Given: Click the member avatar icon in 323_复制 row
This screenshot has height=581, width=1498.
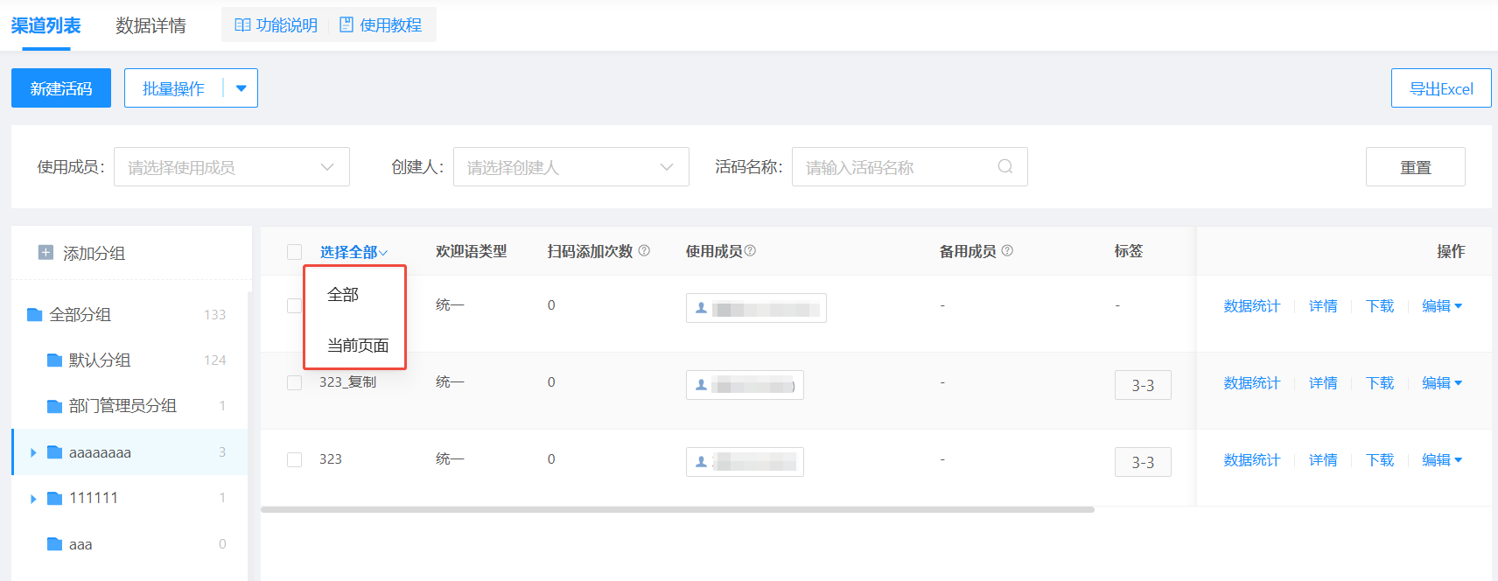Looking at the screenshot, I should (x=701, y=385).
